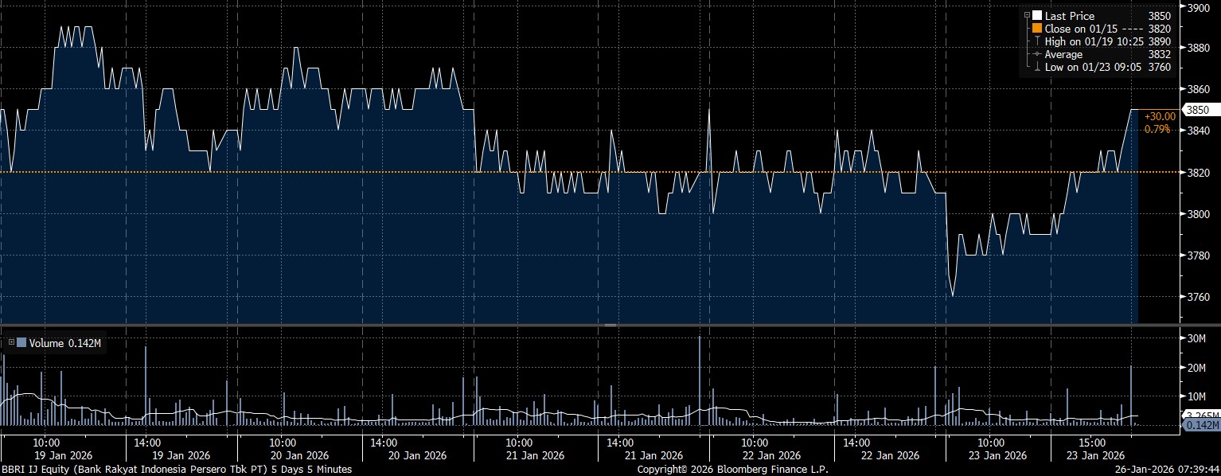1221x476 pixels.
Task: Click the +30.00 price change label
Action: click(x=1160, y=116)
